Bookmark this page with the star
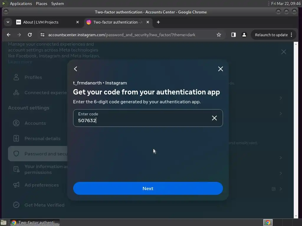 click(x=219, y=35)
